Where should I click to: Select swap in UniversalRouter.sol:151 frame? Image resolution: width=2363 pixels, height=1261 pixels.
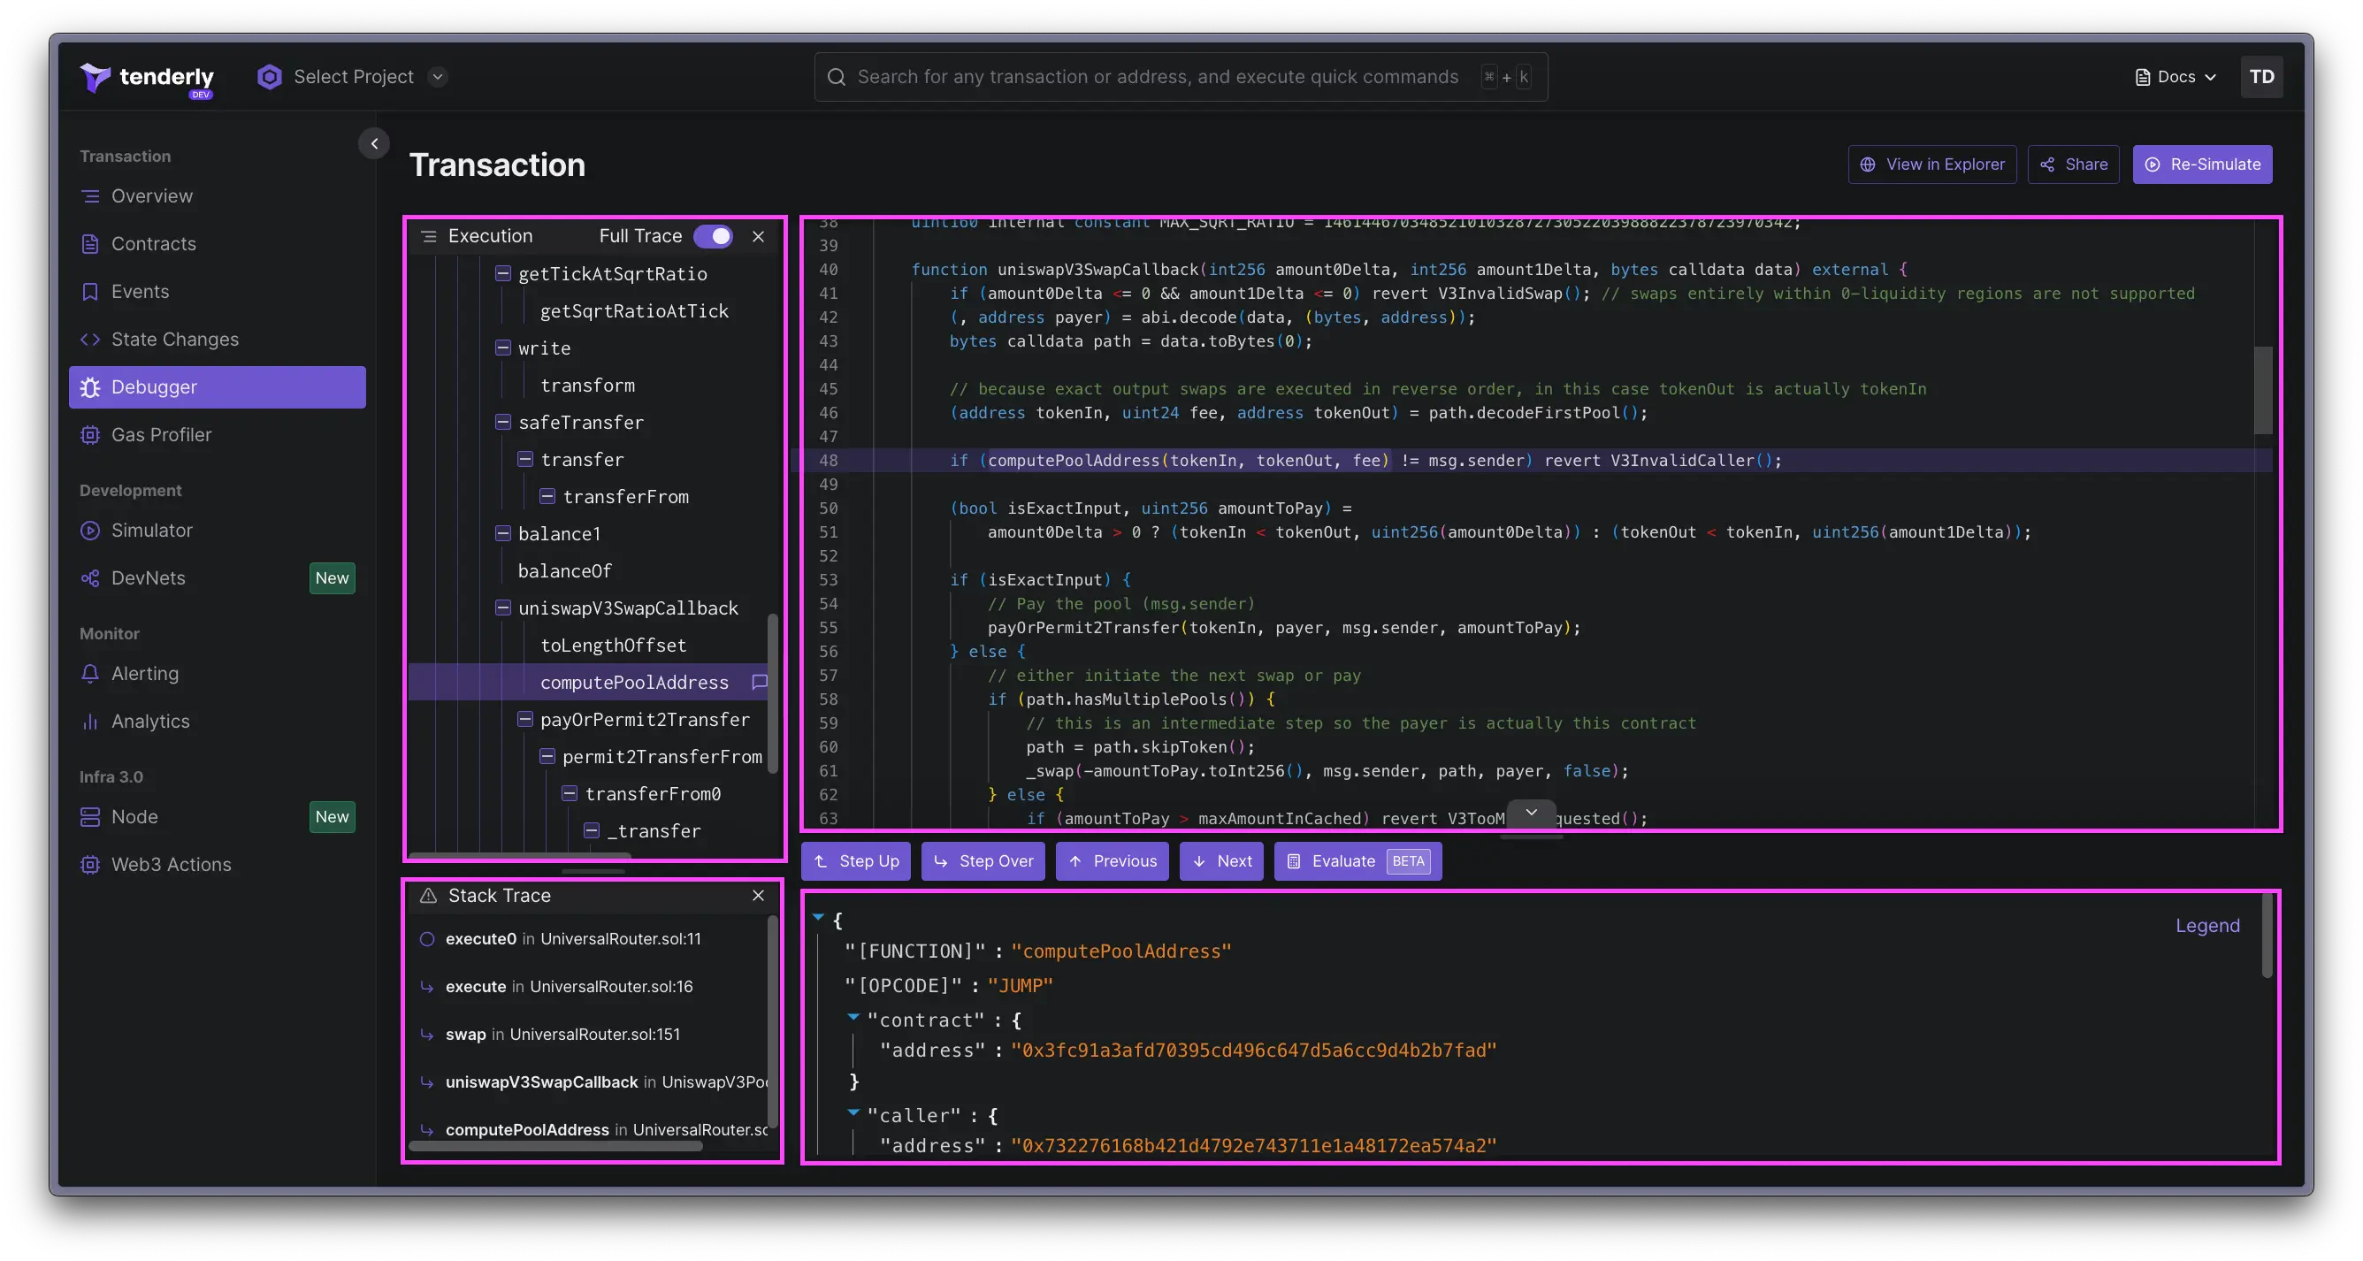pos(562,1034)
